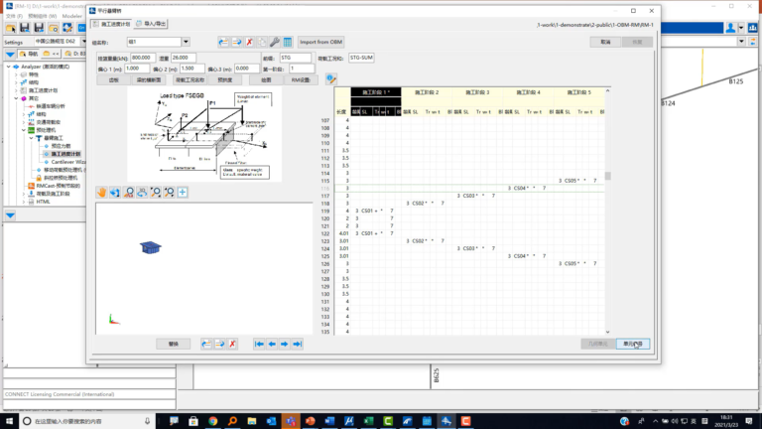Open Chrome from the Windows taskbar
Viewport: 762px width, 429px height.
tap(213, 421)
